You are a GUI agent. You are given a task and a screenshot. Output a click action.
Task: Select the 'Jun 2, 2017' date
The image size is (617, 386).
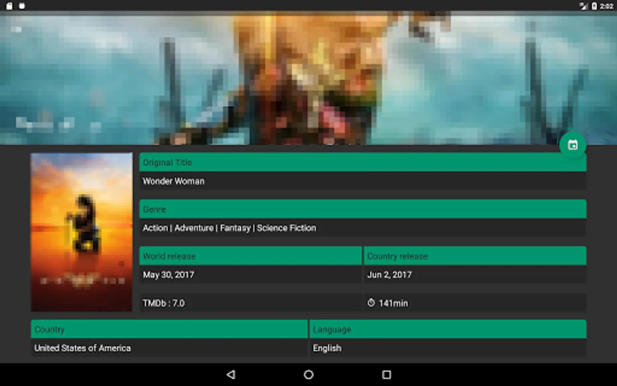click(389, 274)
